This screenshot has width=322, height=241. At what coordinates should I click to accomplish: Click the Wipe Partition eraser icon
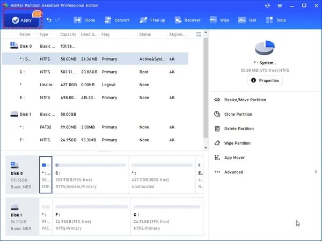coord(217,143)
